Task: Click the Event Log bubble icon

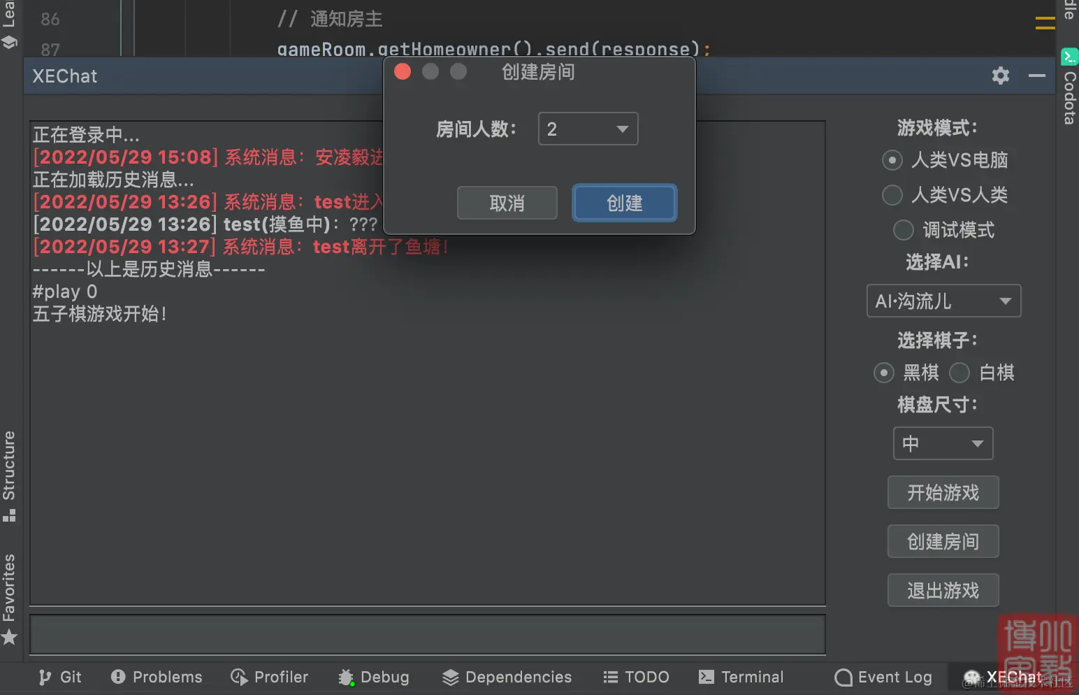Action: point(843,677)
